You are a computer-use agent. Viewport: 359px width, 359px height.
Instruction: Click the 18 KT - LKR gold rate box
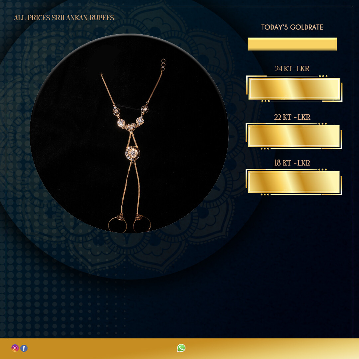(x=294, y=182)
